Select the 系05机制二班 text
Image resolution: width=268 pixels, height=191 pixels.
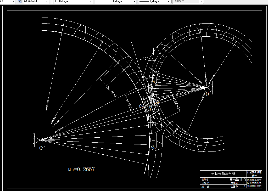[x=254, y=186]
